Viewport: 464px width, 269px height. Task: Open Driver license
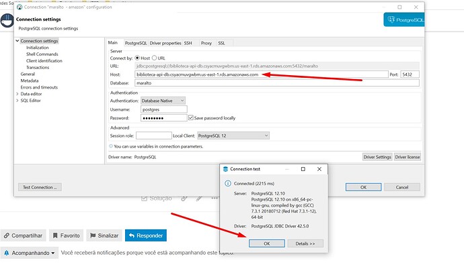coord(408,157)
